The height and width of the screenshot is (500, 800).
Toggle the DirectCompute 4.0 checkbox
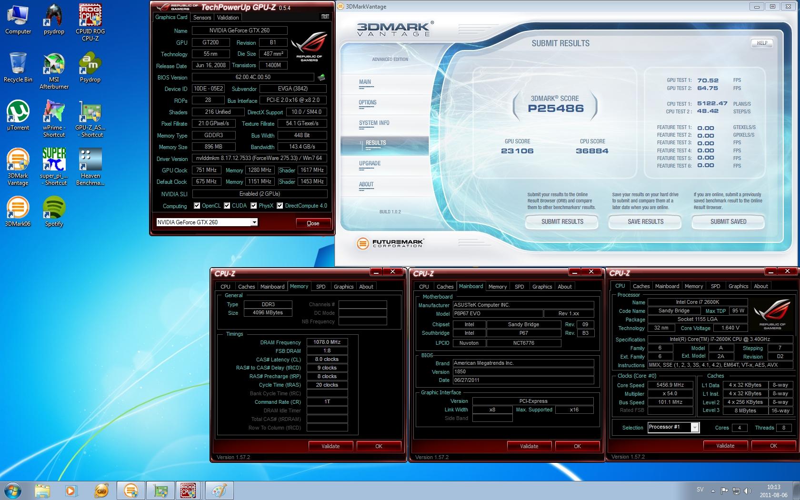coord(280,206)
